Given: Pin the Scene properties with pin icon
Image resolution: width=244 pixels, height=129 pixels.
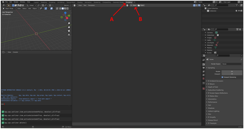Looking at the screenshot, I should click(x=241, y=59).
